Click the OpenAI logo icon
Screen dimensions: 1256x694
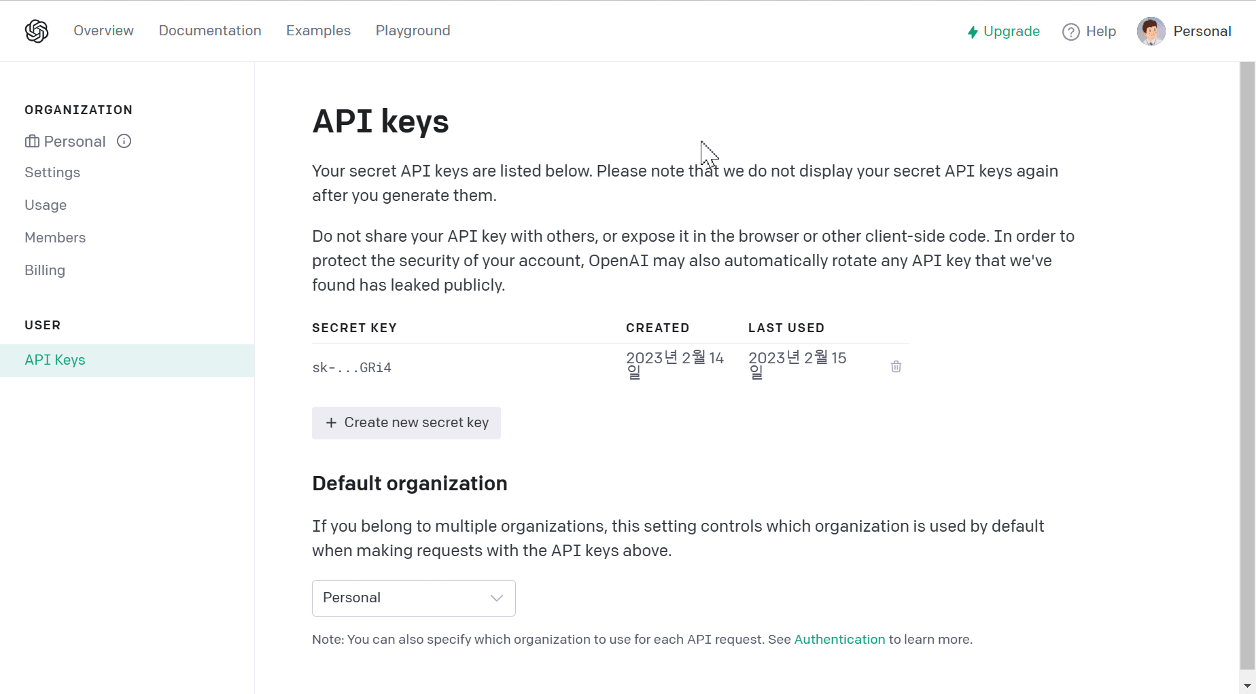[x=37, y=31]
